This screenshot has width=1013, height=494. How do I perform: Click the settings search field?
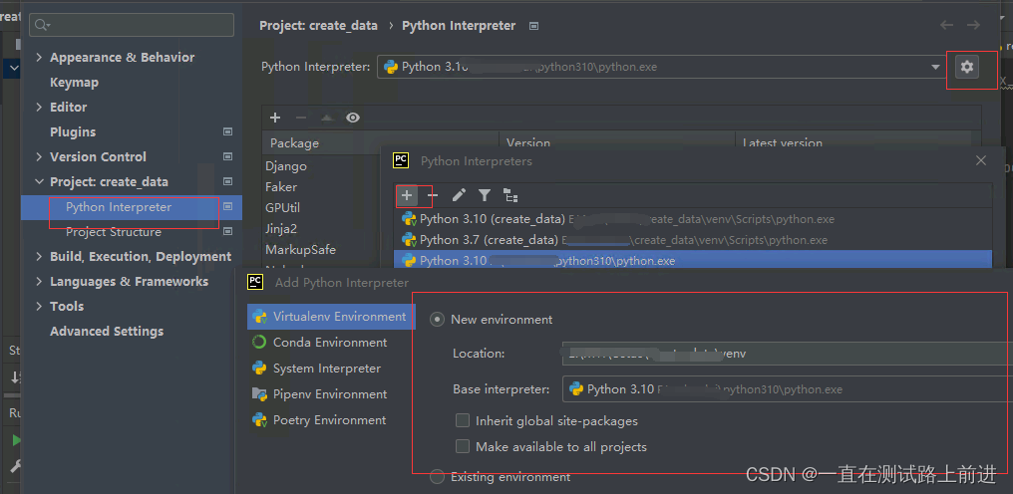point(132,25)
